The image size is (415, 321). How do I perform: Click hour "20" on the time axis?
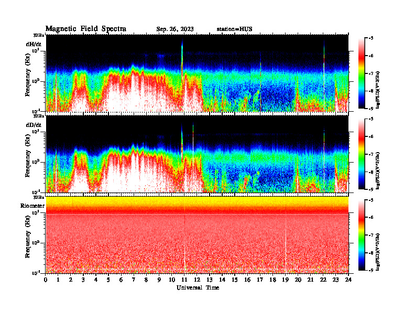[x=298, y=280]
